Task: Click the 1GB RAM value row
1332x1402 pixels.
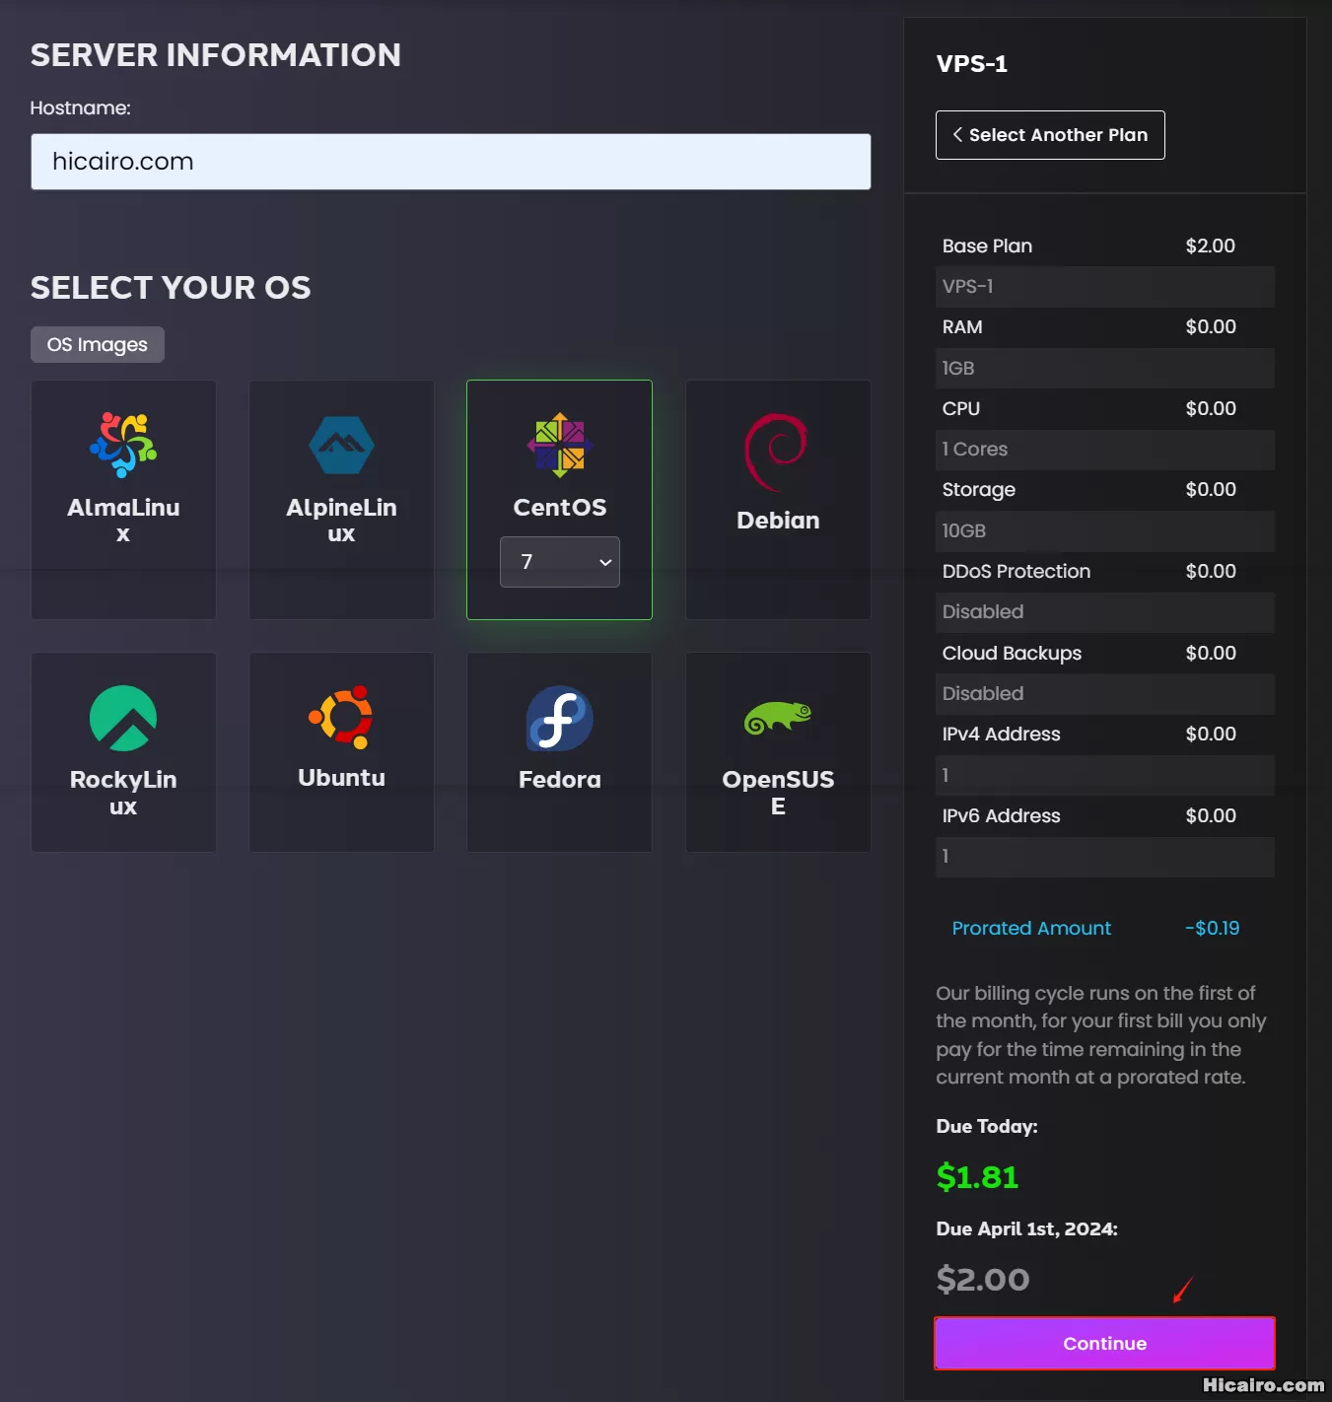Action: [x=1104, y=368]
